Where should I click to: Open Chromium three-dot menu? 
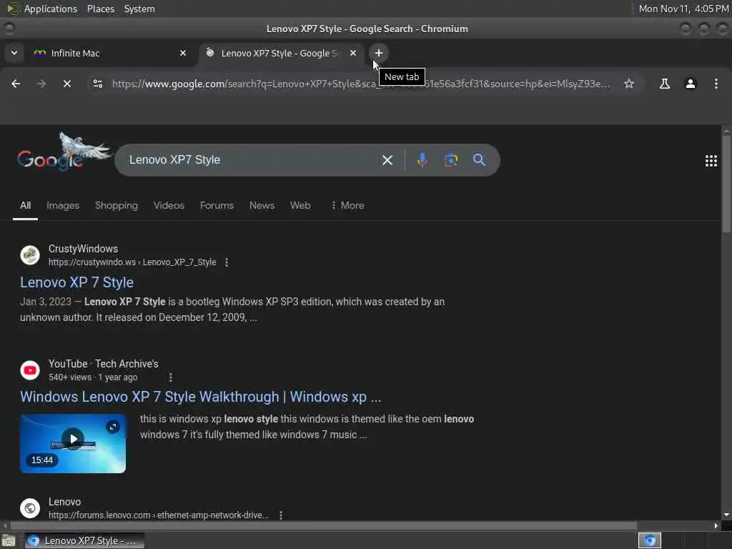(716, 84)
